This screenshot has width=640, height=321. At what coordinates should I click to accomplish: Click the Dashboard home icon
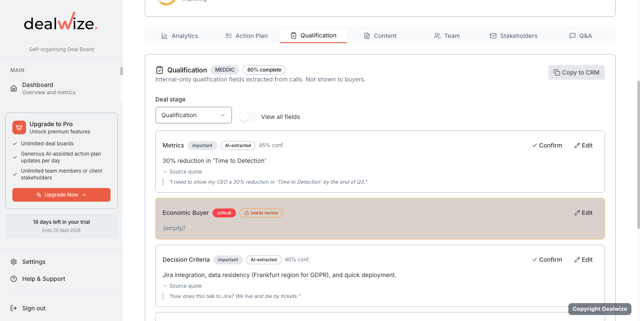[14, 88]
